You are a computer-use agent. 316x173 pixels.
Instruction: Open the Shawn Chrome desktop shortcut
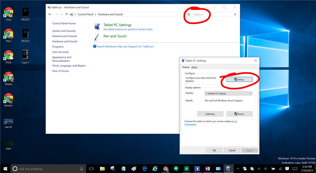(8, 79)
